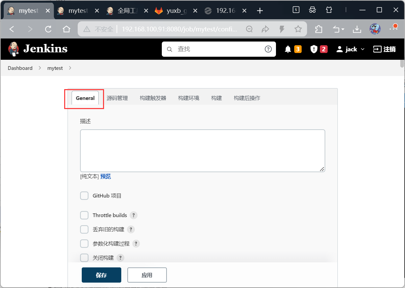
Task: Expand the chevron after mytest breadcrumb
Action: (70, 68)
